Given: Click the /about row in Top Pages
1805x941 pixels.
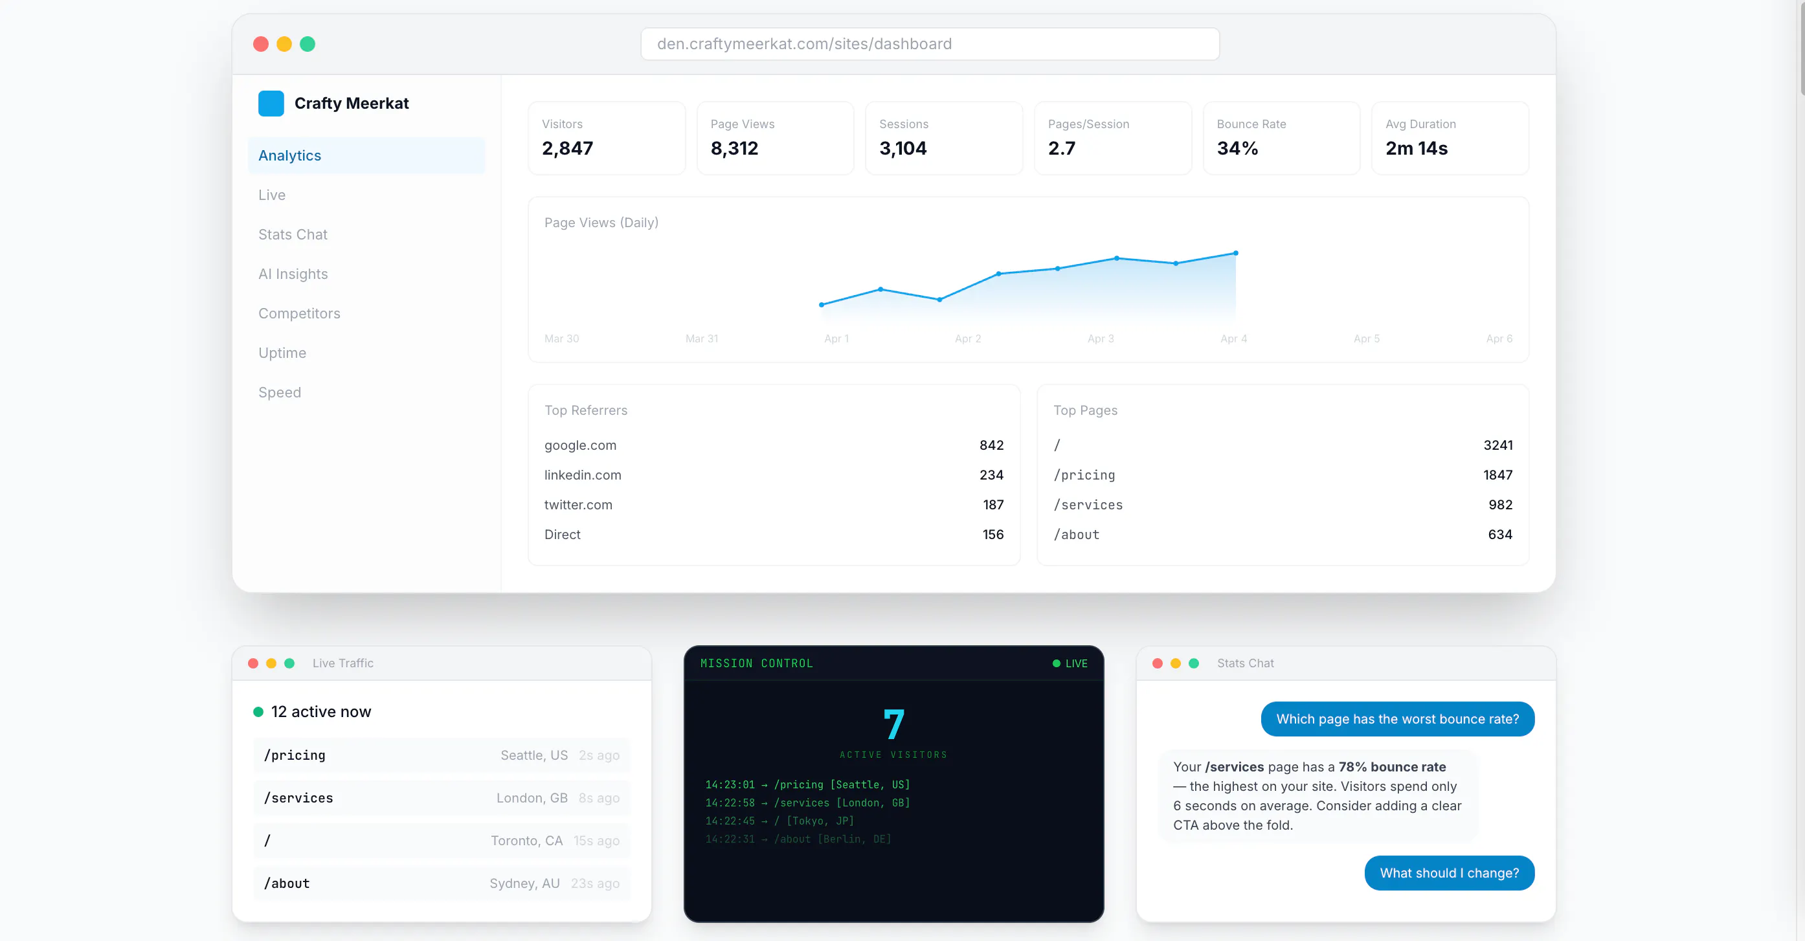Looking at the screenshot, I should [x=1283, y=535].
